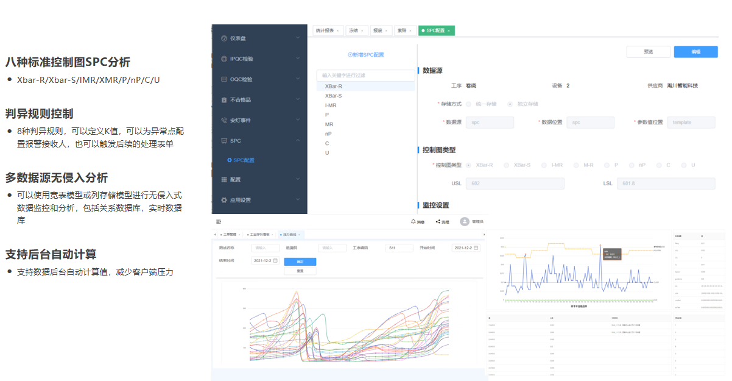Open calendar icon in 开始时间 field
This screenshot has height=381, width=732.
pyautogui.click(x=476, y=248)
